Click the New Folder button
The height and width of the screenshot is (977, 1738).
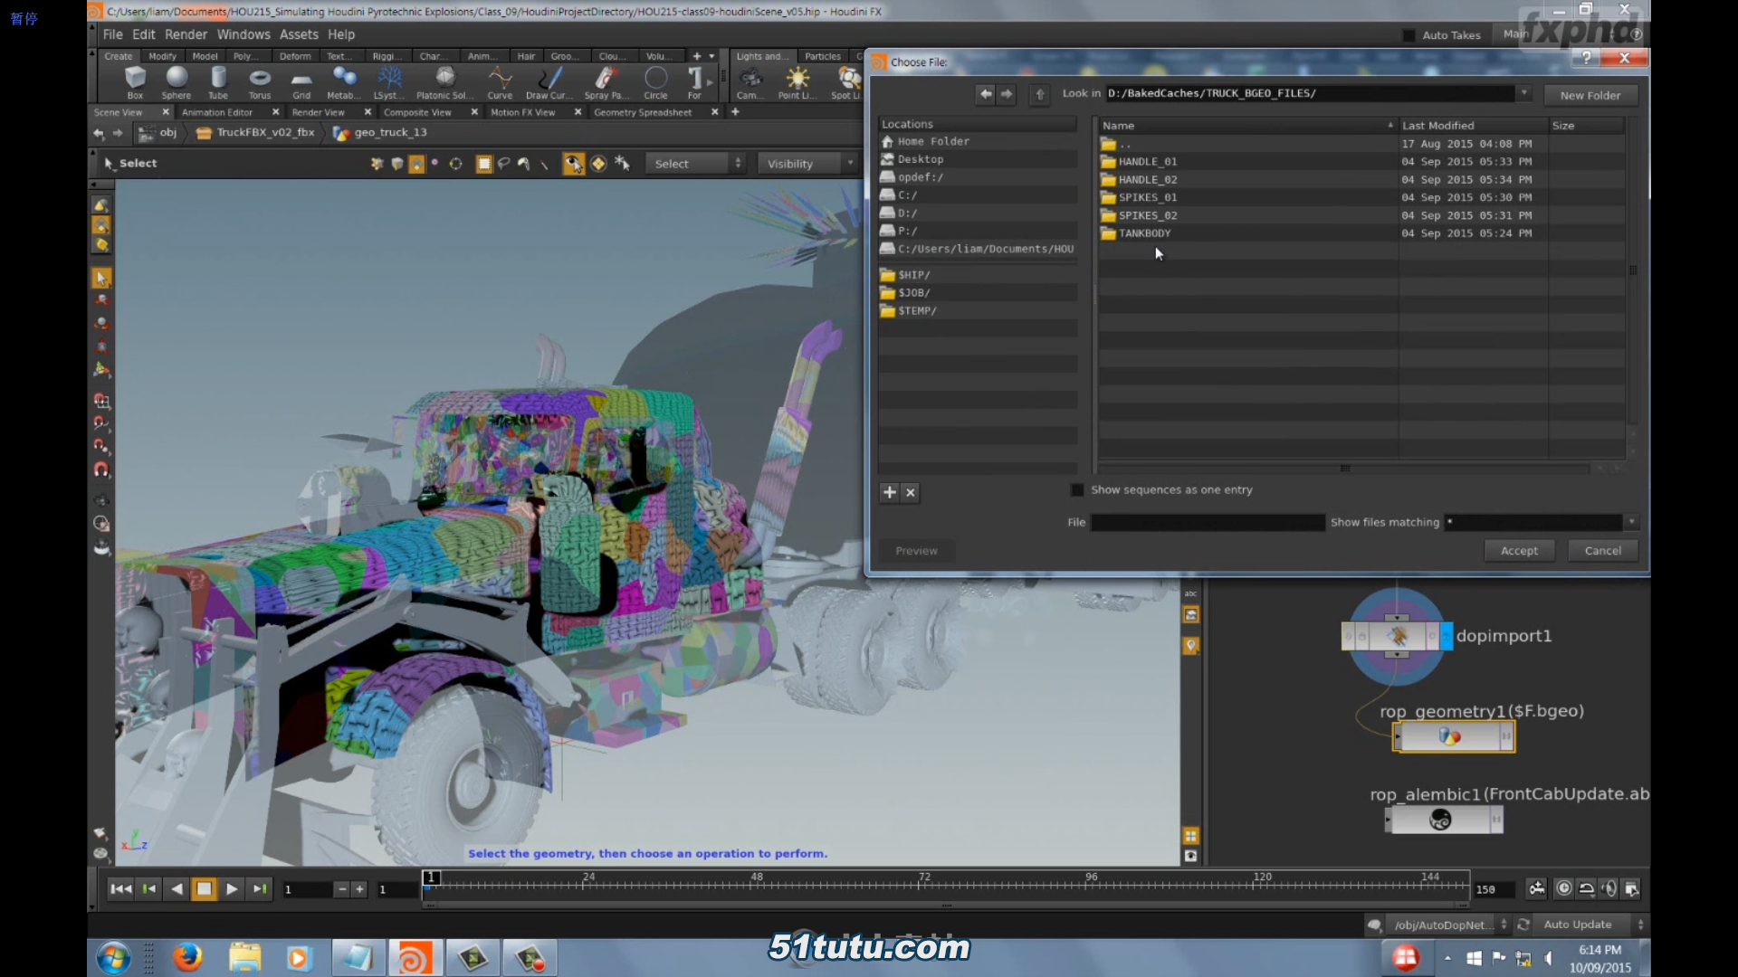point(1590,95)
